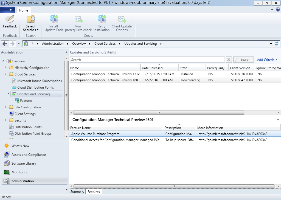
Task: Click Administration in breadcrumb path
Action: pos(53,44)
